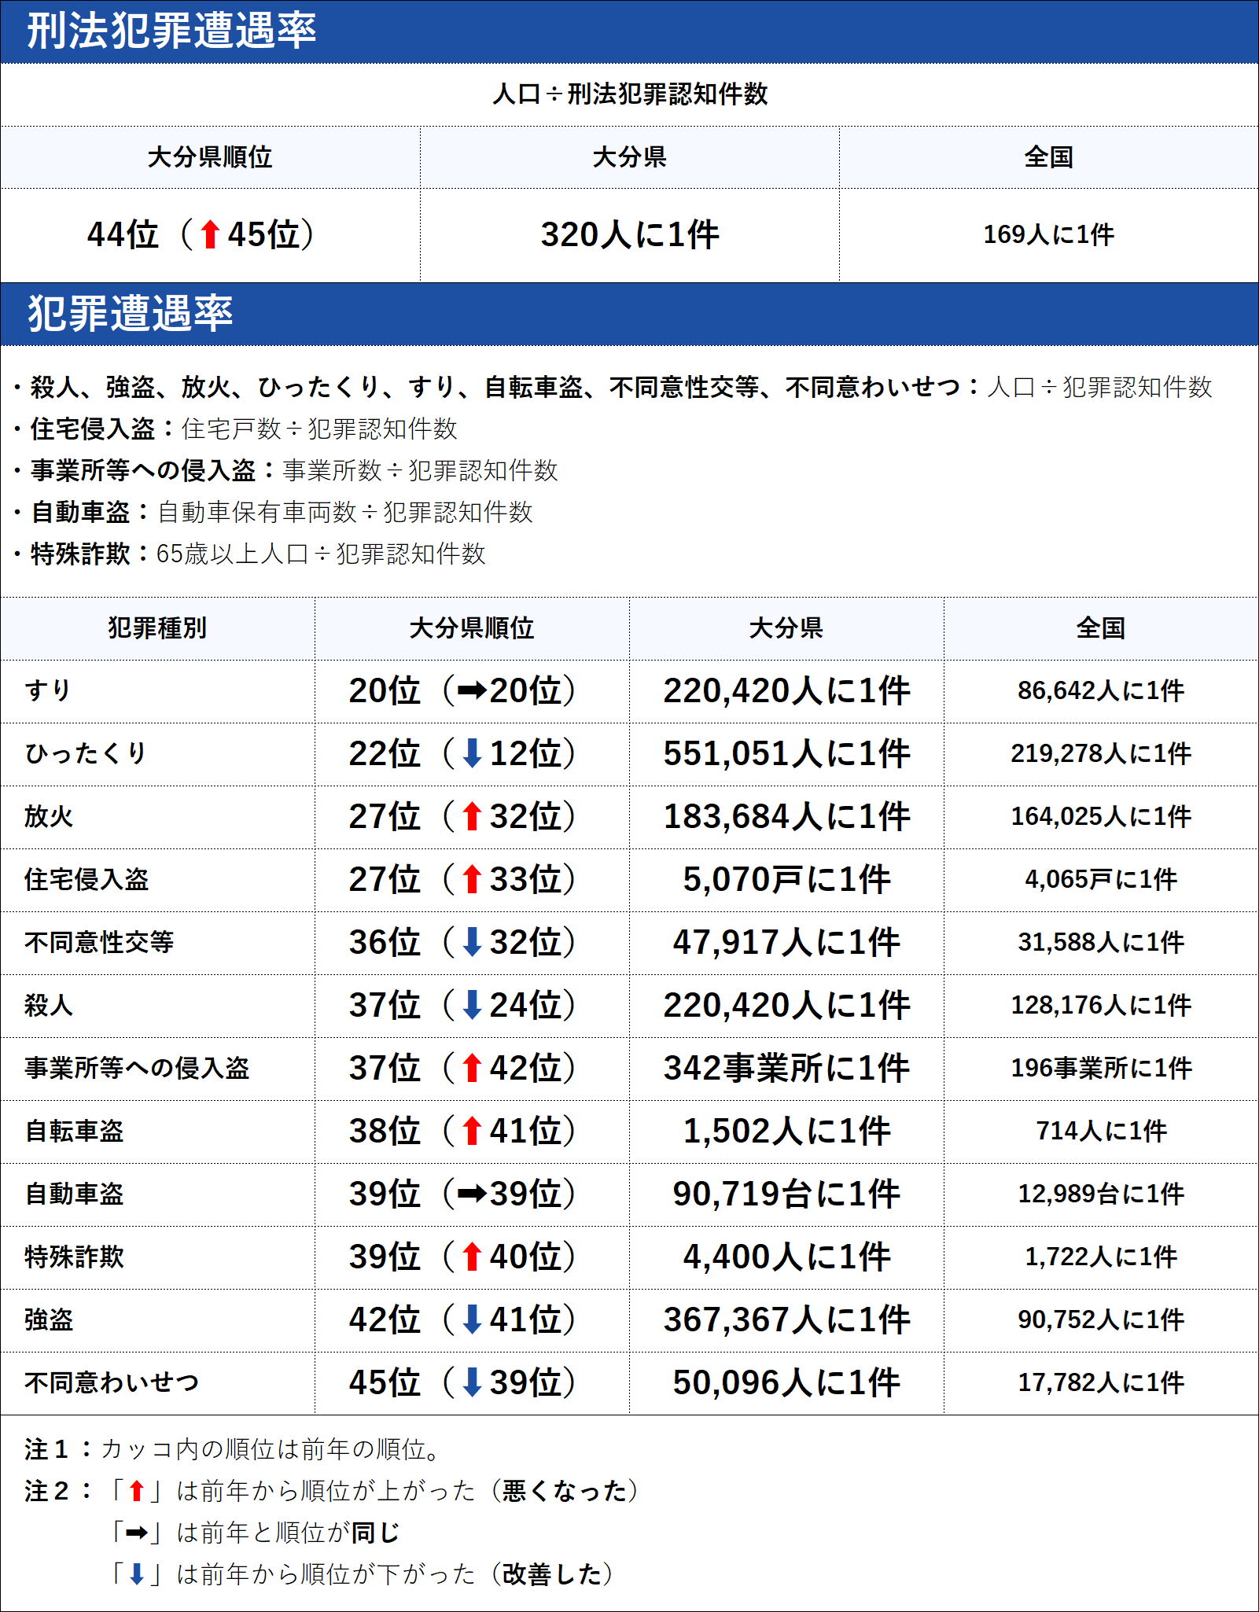Image resolution: width=1259 pixels, height=1612 pixels.
Task: Click the 大分県順位 column header
Action: pyautogui.click(x=209, y=157)
